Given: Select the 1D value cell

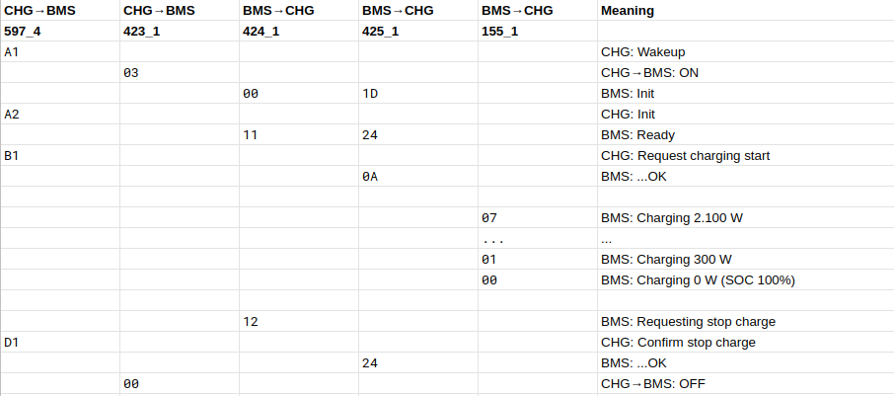Looking at the screenshot, I should pos(417,94).
